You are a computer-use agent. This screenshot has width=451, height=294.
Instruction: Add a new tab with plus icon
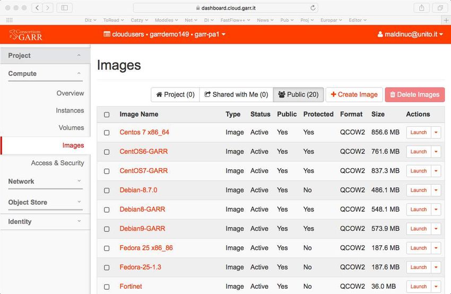pos(446,20)
